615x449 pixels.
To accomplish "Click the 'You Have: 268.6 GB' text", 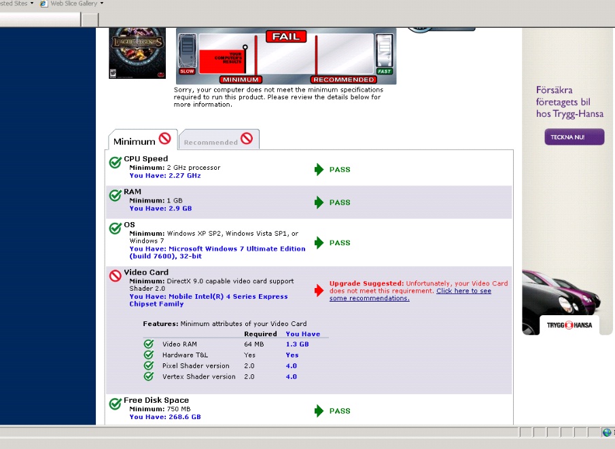I will click(x=165, y=417).
